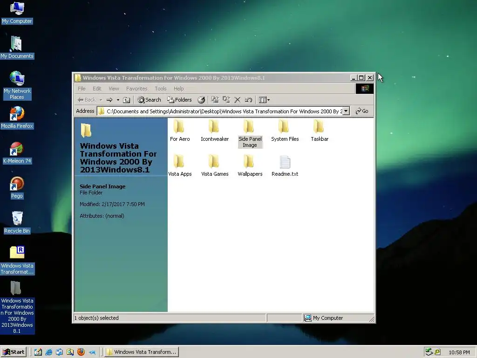
Task: Minimize the explorer window
Action: pos(353,78)
